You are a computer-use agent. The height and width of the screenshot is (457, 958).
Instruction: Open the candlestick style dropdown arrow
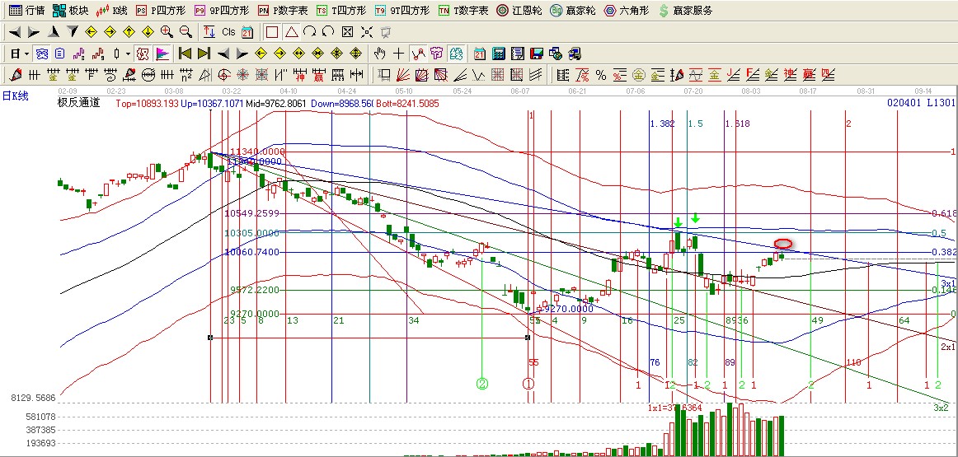click(x=128, y=54)
